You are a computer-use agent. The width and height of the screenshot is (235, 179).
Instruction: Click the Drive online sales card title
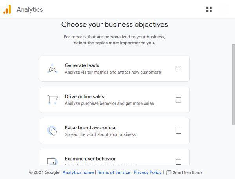coord(84,96)
